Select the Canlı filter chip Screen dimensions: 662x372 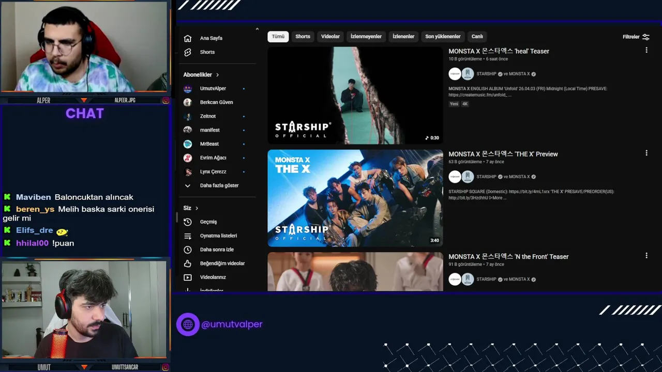(x=477, y=37)
